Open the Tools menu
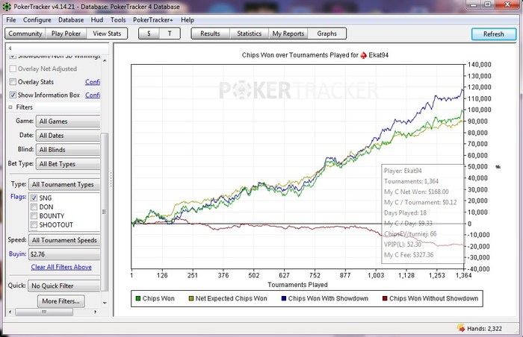The width and height of the screenshot is (523, 337). point(118,19)
